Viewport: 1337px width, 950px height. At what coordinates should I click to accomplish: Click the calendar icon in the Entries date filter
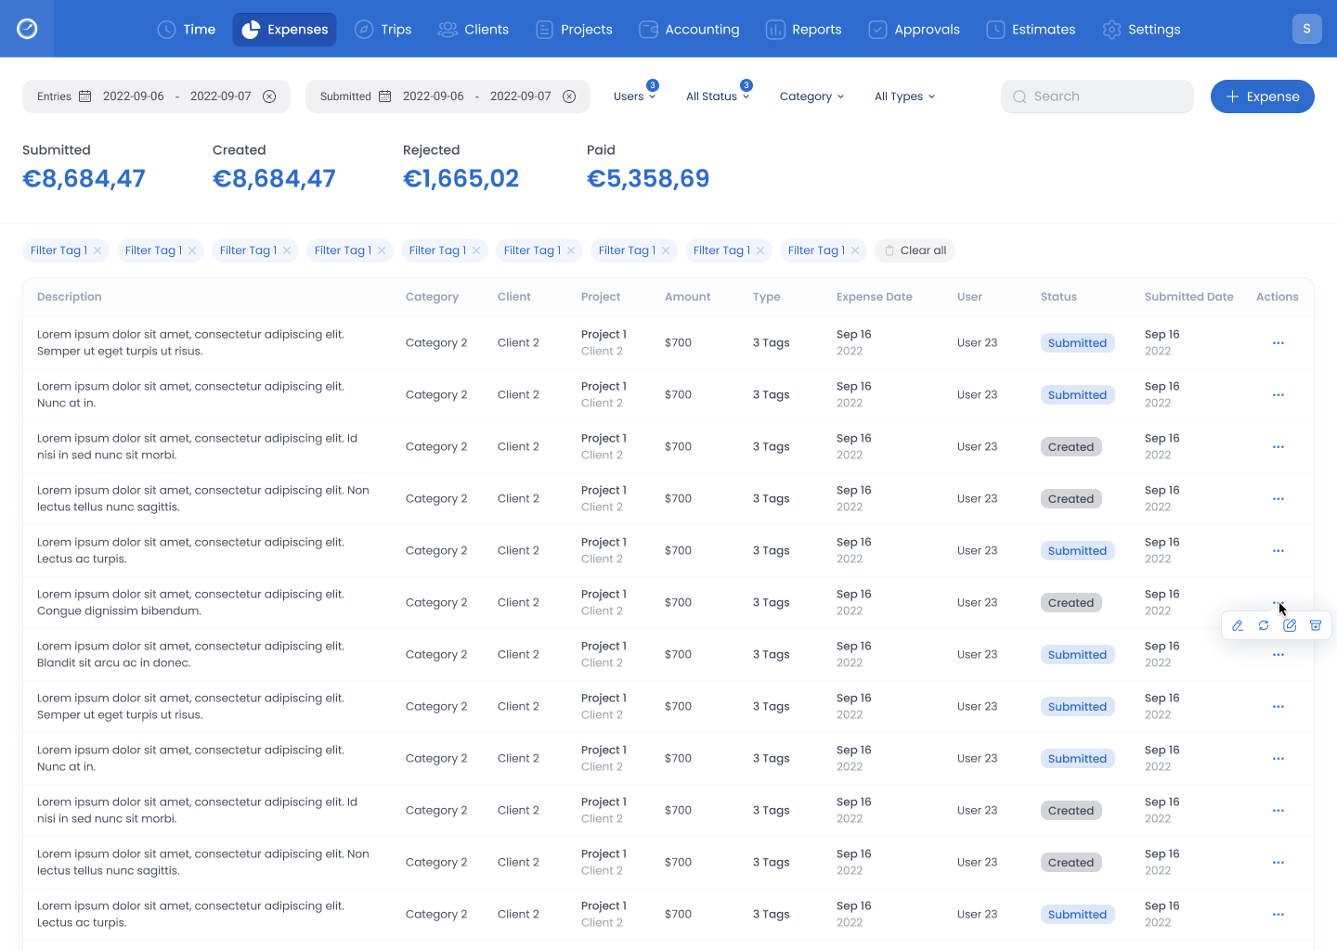[85, 96]
